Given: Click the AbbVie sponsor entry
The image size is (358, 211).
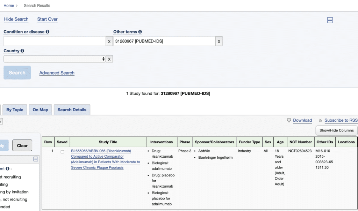Looking at the screenshot, I should [x=204, y=151].
